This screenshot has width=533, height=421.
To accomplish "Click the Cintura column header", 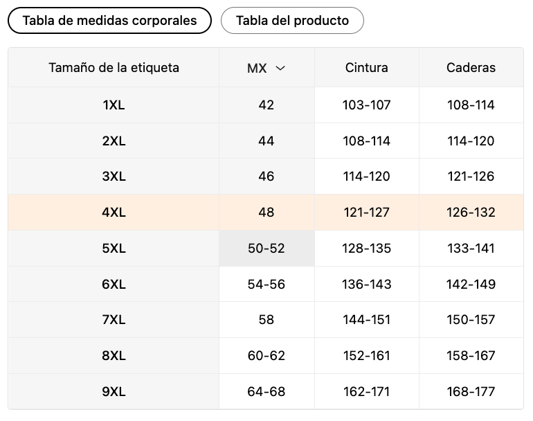I will (366, 68).
